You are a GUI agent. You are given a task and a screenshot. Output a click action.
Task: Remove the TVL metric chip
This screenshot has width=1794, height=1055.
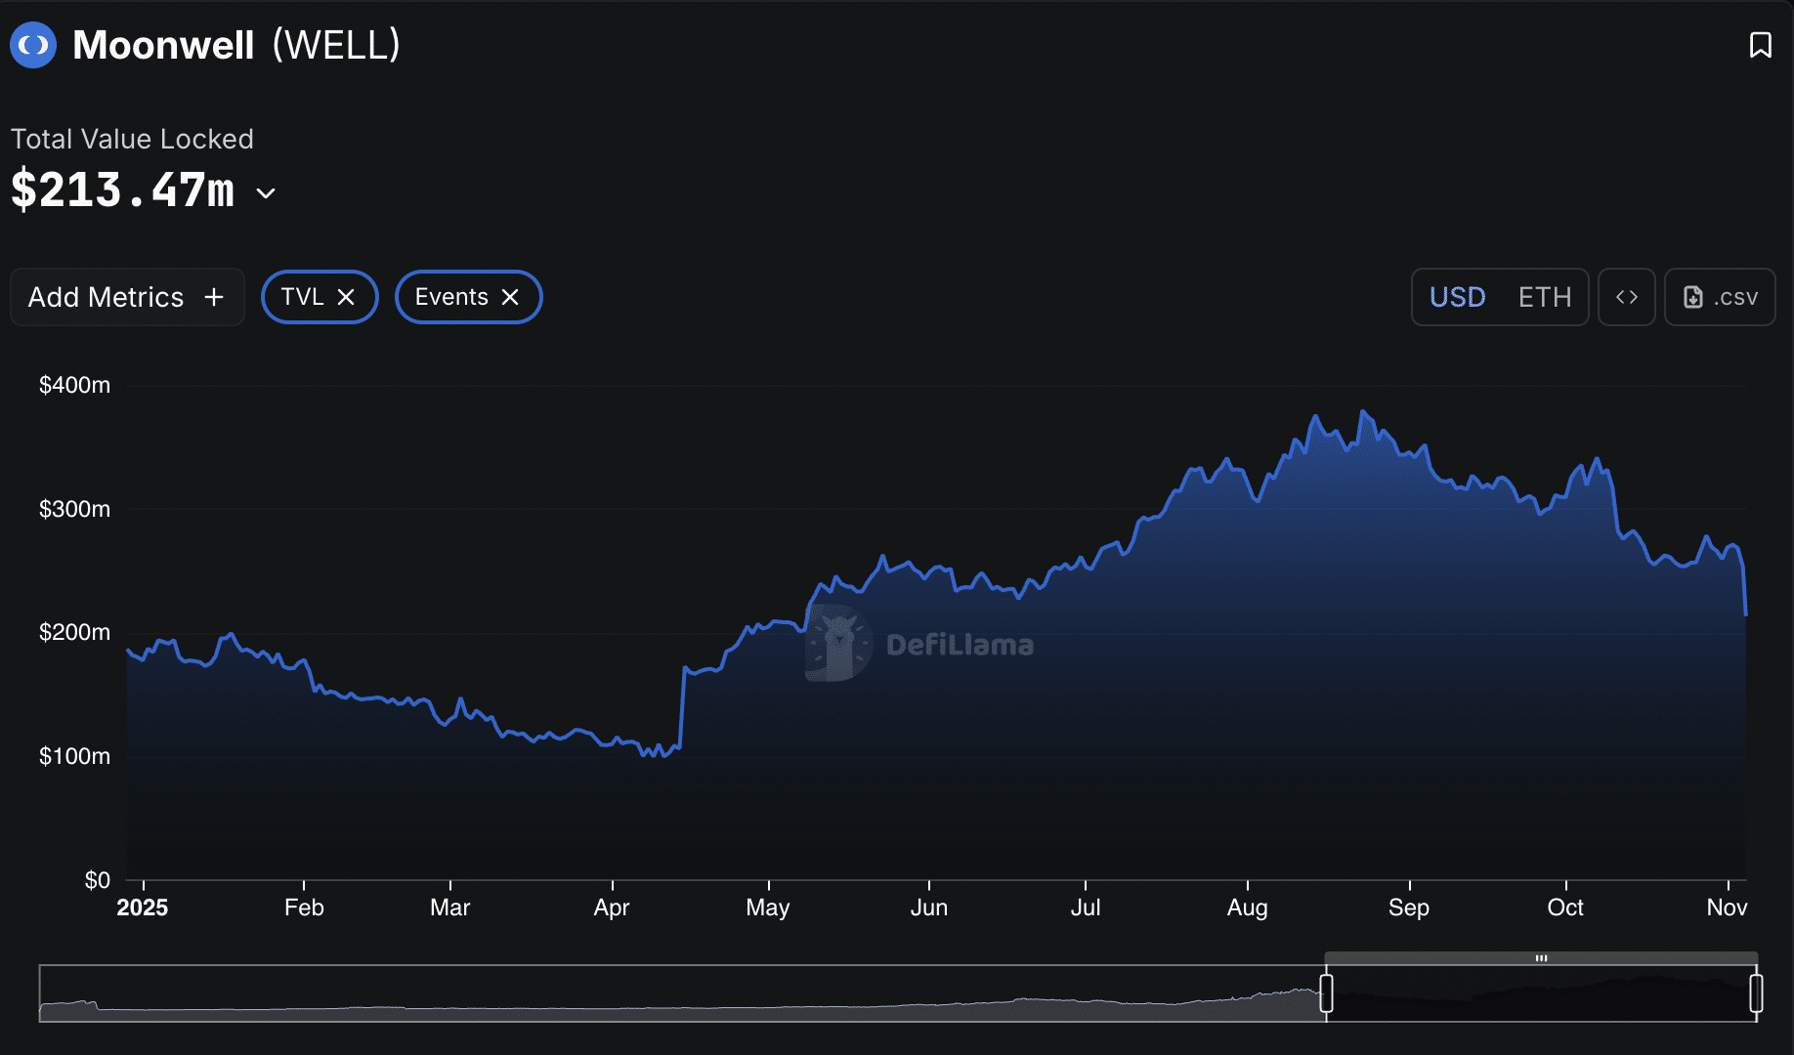pyautogui.click(x=346, y=297)
